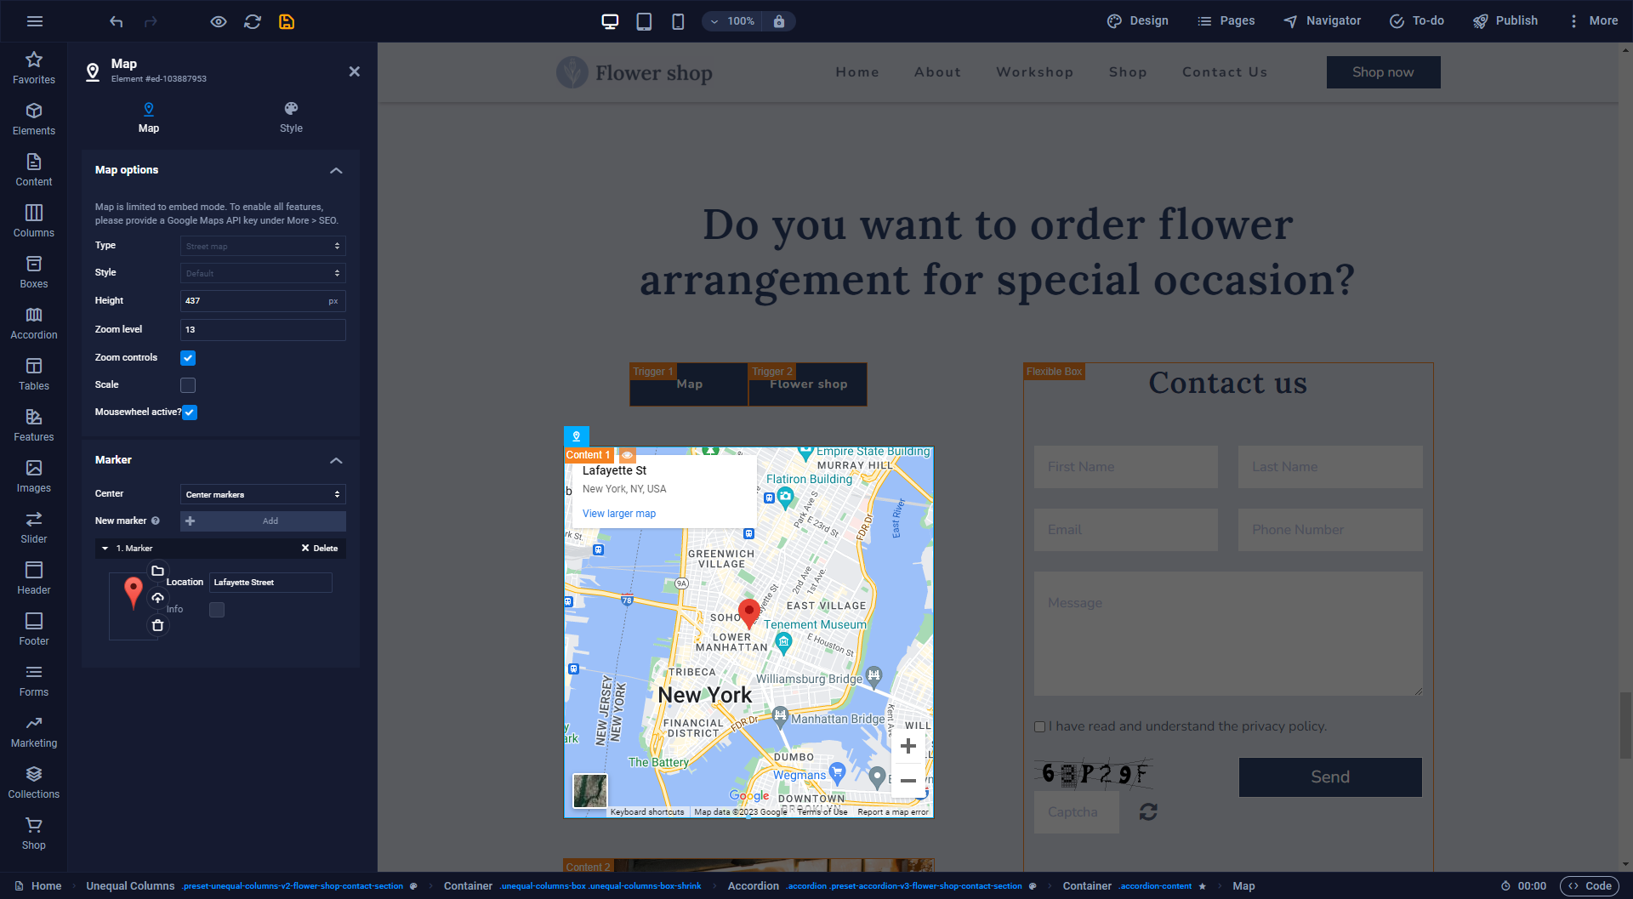Open the 100% zoom dropdown

pyautogui.click(x=733, y=21)
